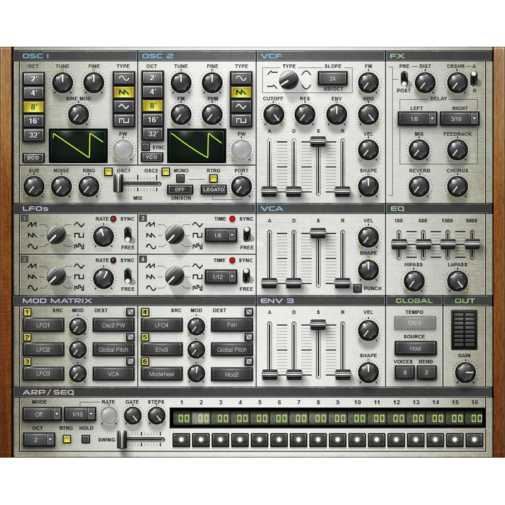Click the tempo display in the GLOBAL panel
This screenshot has height=505, width=505.
[x=414, y=324]
